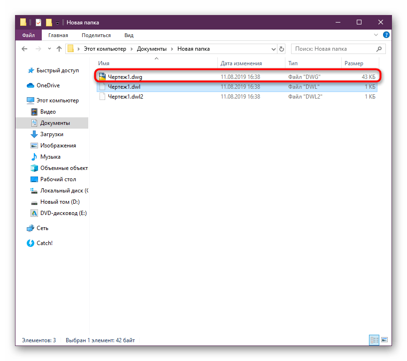The image size is (407, 361).
Task: Click Этот компьютер in address bar
Action: pyautogui.click(x=105, y=49)
